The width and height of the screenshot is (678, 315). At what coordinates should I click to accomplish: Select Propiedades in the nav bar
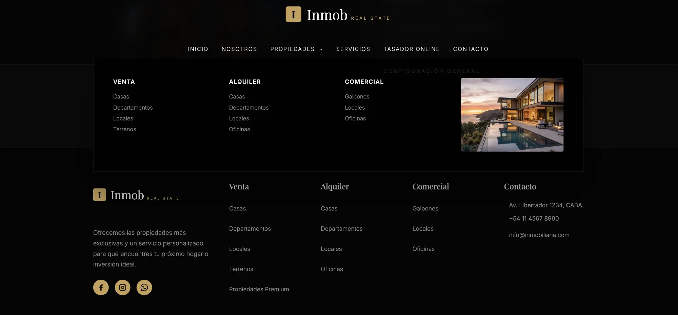292,49
